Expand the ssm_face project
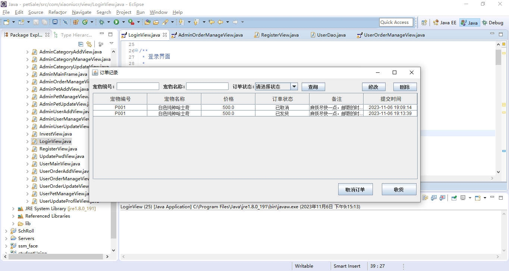The image size is (509, 271). pos(6,246)
